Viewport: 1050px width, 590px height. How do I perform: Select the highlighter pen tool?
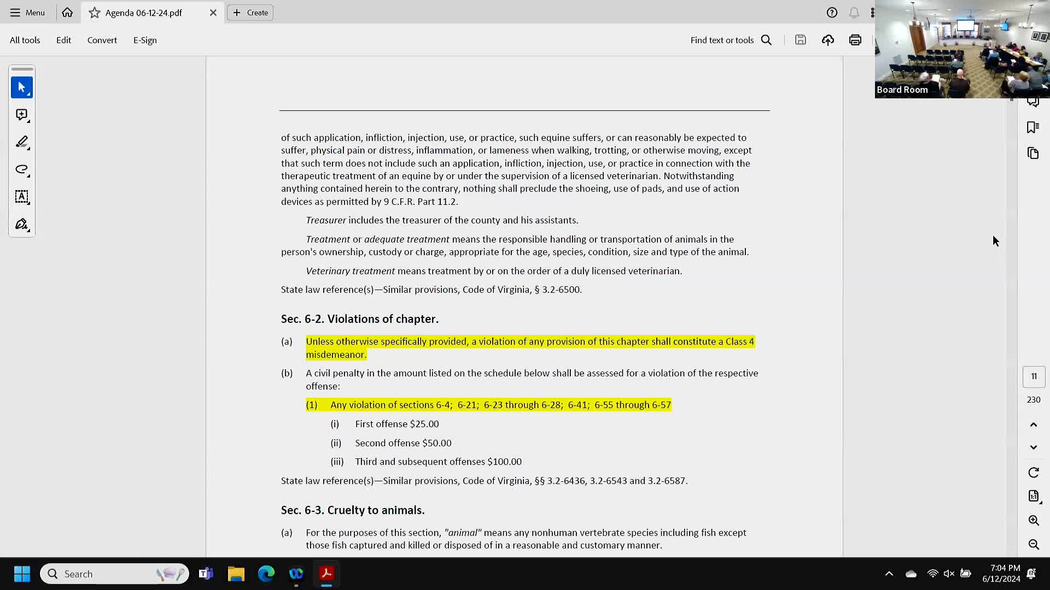click(22, 142)
